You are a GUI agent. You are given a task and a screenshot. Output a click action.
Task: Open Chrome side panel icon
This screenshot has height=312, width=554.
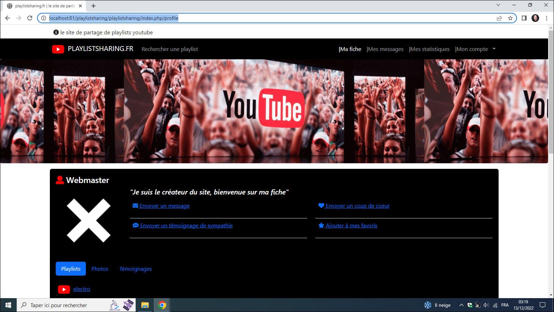click(524, 18)
